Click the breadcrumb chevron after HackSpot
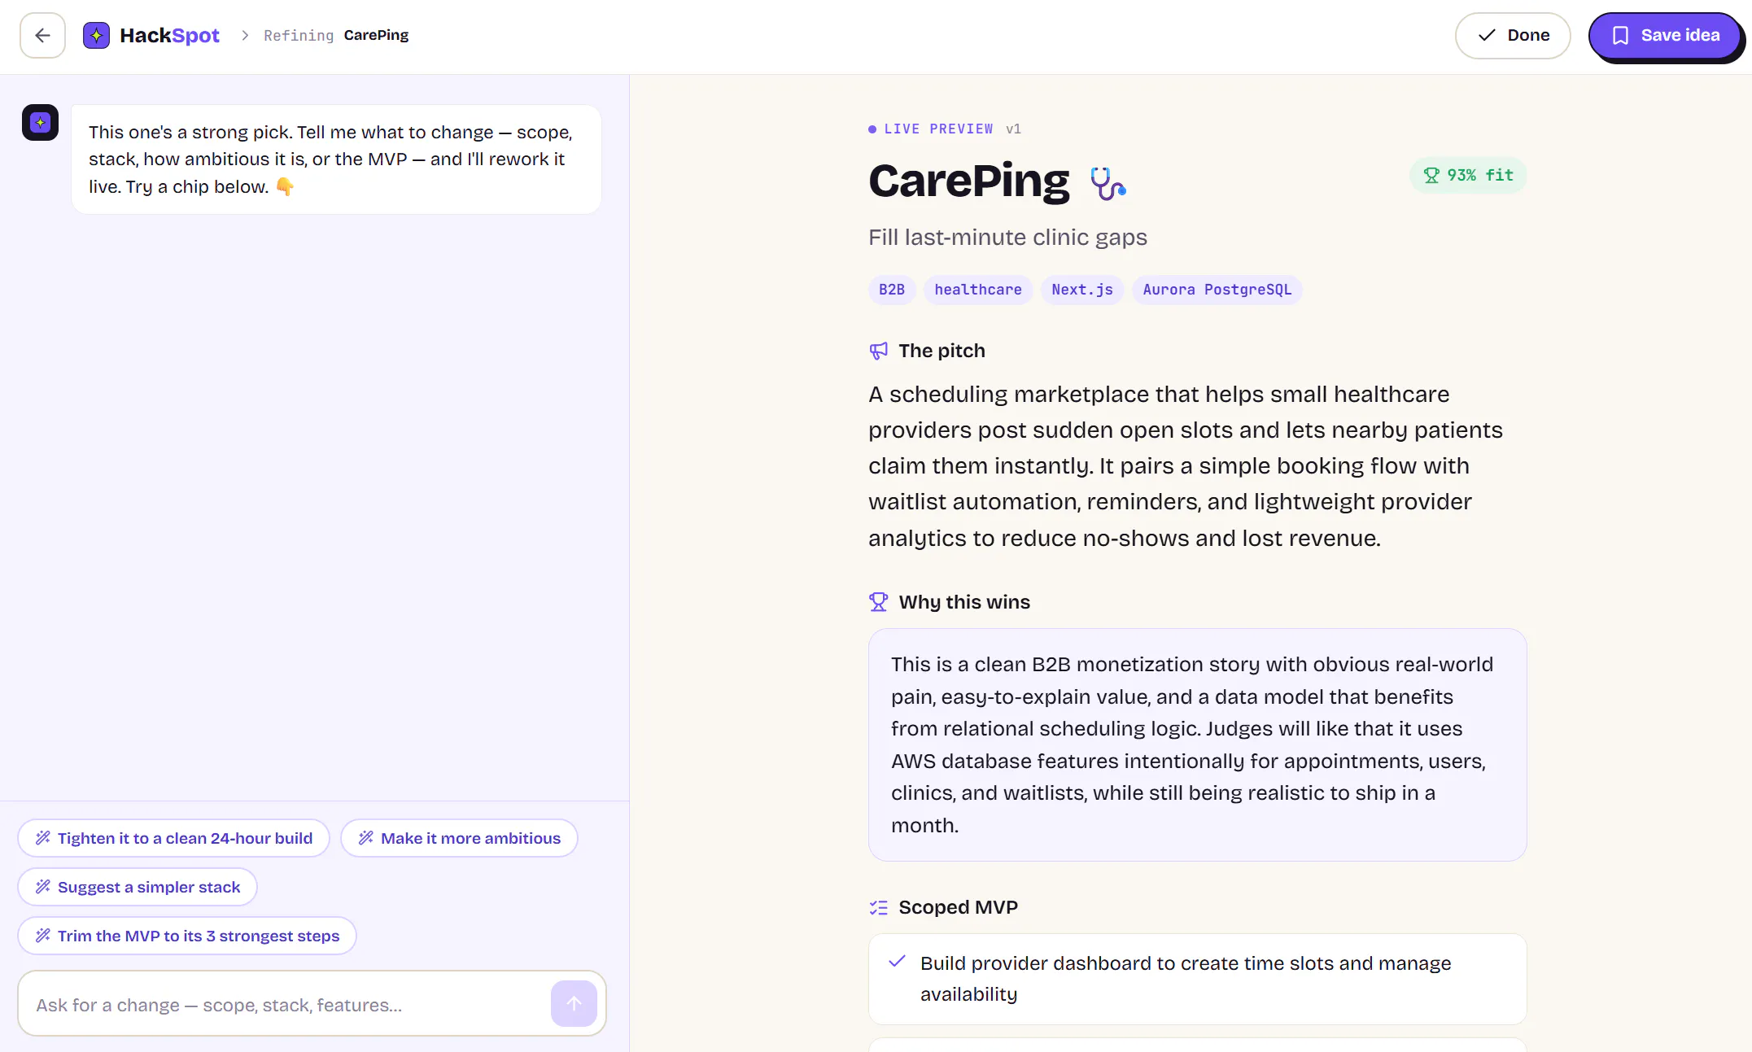This screenshot has width=1752, height=1052. point(244,35)
